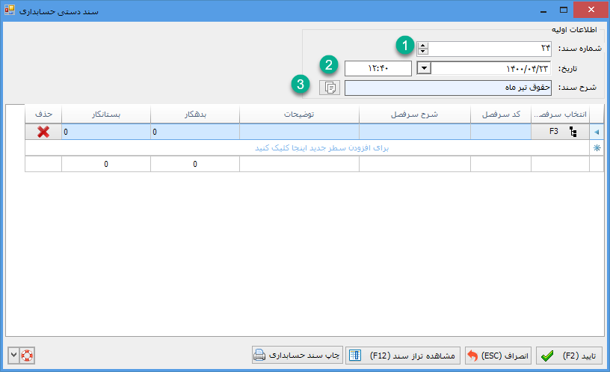
Task: Maximize the سند دستی حسابداری window
Action: (x=564, y=10)
